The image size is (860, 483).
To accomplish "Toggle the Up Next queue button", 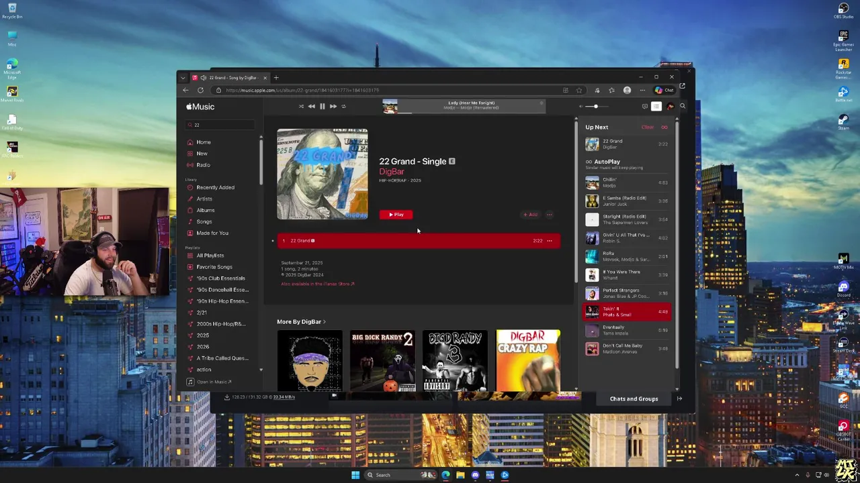I will [656, 106].
